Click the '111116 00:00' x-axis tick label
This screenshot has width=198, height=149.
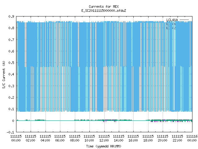192,138
